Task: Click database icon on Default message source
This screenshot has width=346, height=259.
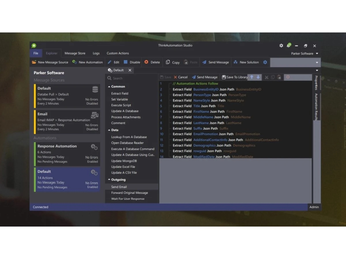Action: [x=95, y=89]
